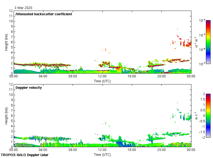This screenshot has width=213, height=158.
Task: Click the 12 km tick on top plot height axis
Action: click(x=11, y=11)
